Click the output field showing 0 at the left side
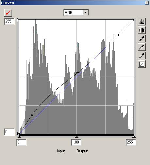 point(9,132)
